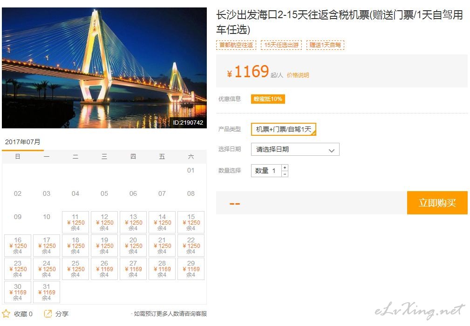
Task: Select July 12 priced ¥1250
Action: [104, 222]
